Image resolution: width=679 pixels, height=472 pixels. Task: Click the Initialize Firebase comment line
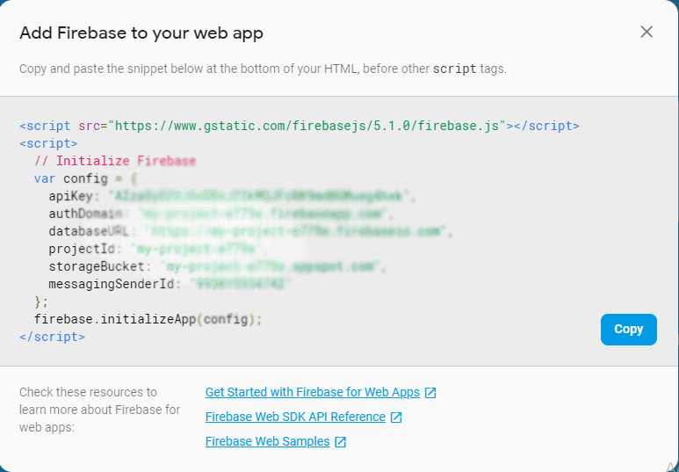[115, 161]
